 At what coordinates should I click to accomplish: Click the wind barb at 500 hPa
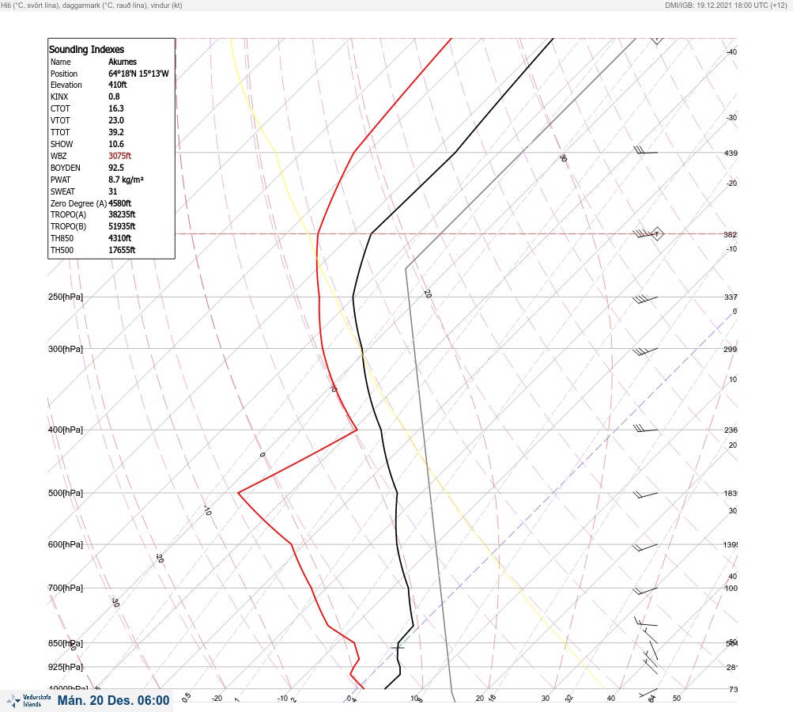click(x=646, y=494)
